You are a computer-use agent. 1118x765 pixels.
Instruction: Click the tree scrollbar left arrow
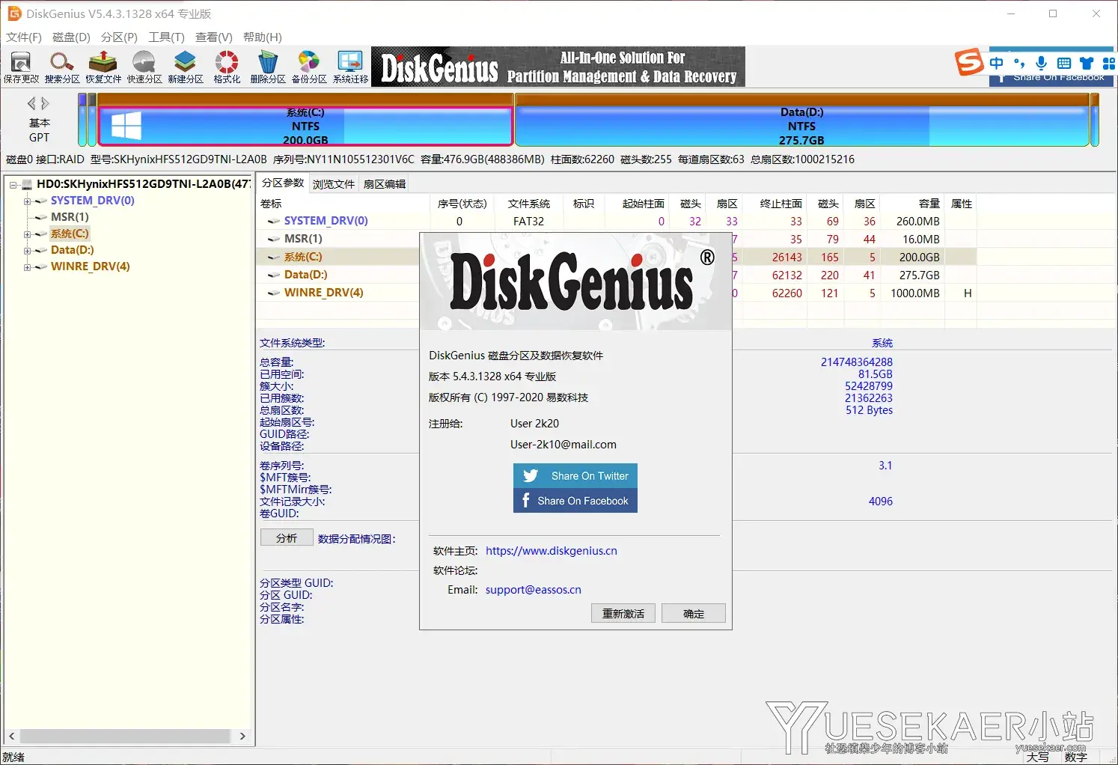click(10, 736)
